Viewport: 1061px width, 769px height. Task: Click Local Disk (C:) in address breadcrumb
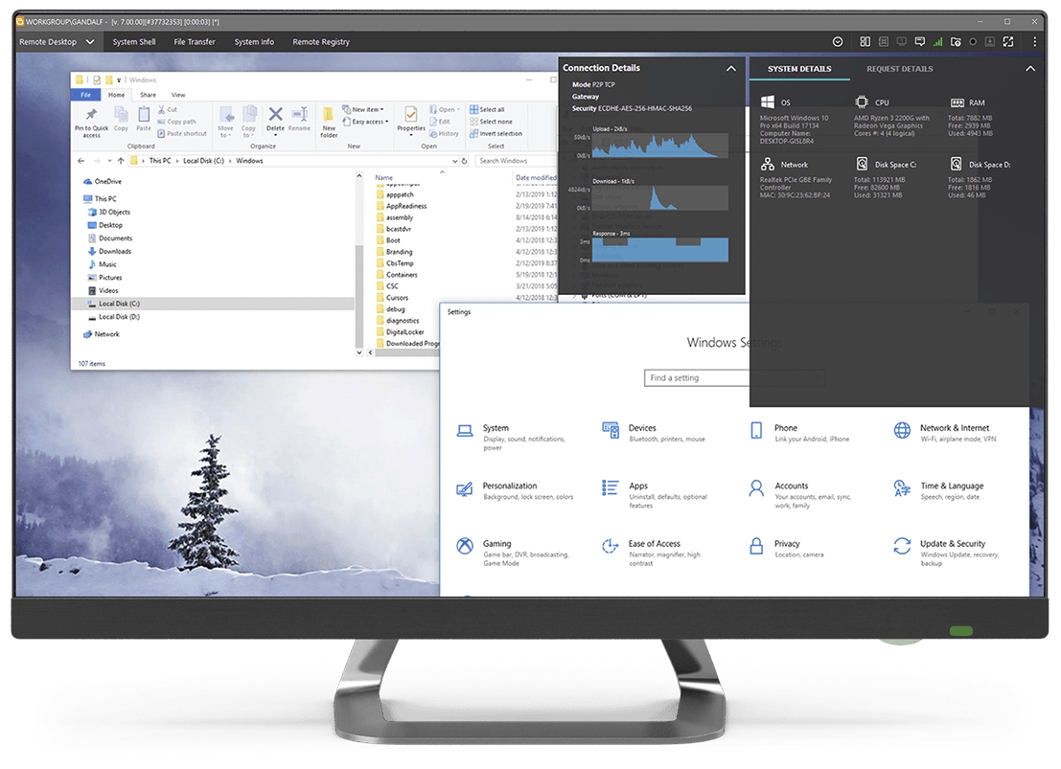(203, 161)
